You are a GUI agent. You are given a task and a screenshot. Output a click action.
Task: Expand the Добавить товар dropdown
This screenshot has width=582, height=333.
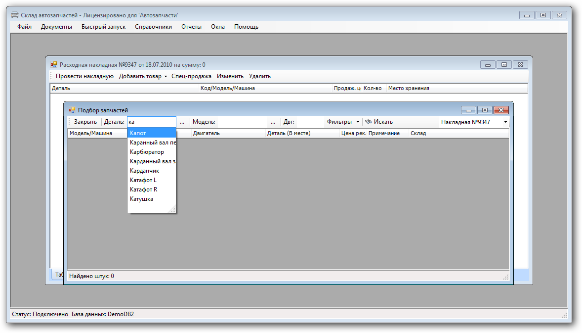click(143, 76)
